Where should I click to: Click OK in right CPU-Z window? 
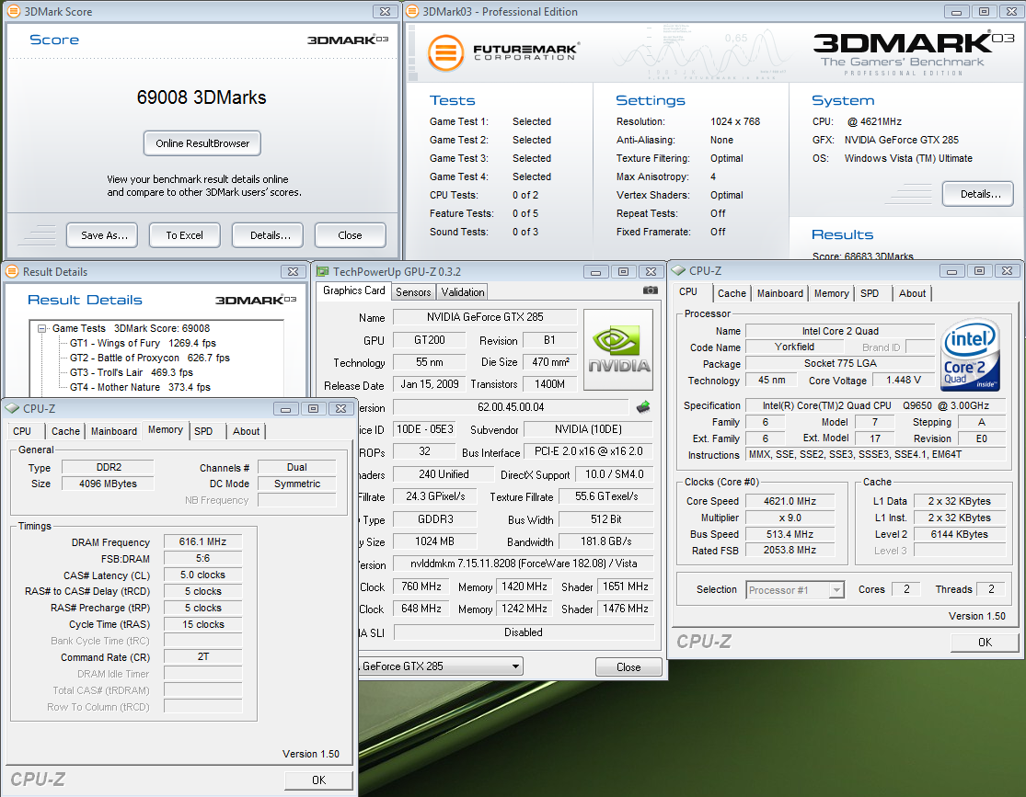click(x=985, y=643)
